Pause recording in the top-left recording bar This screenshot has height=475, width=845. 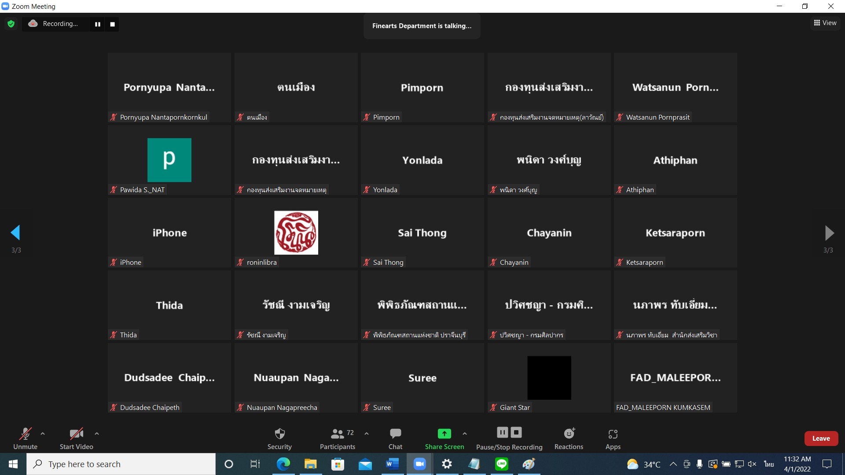pos(98,24)
